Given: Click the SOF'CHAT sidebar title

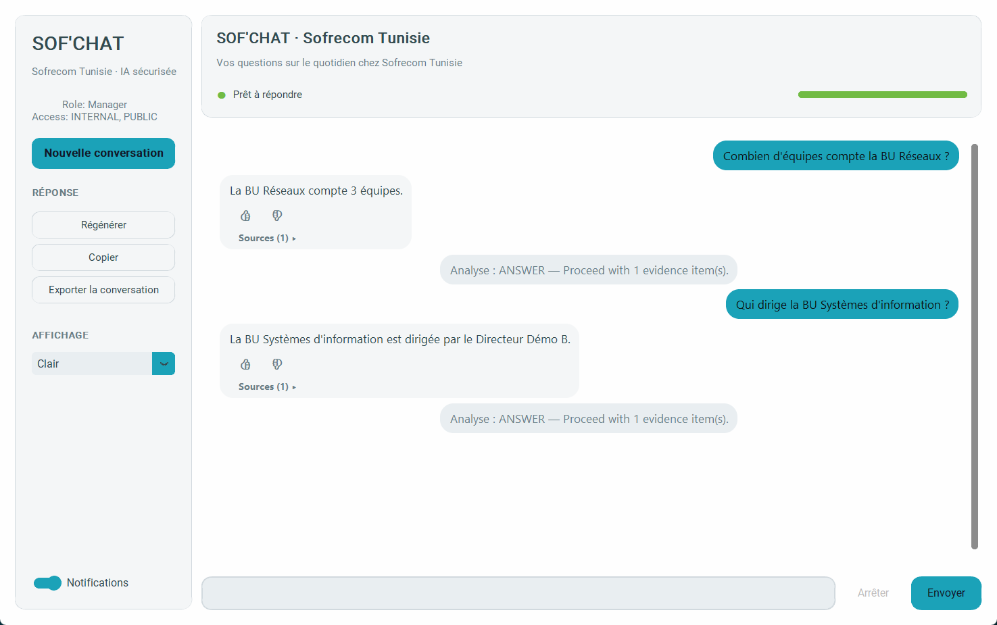Looking at the screenshot, I should [x=78, y=44].
